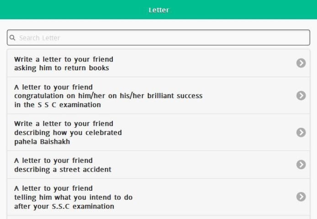Click arrow icon beside return books letter

pyautogui.click(x=301, y=63)
